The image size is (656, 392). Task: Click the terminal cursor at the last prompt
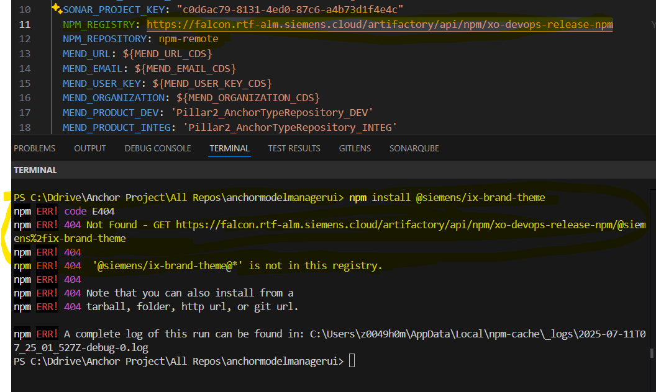[352, 360]
